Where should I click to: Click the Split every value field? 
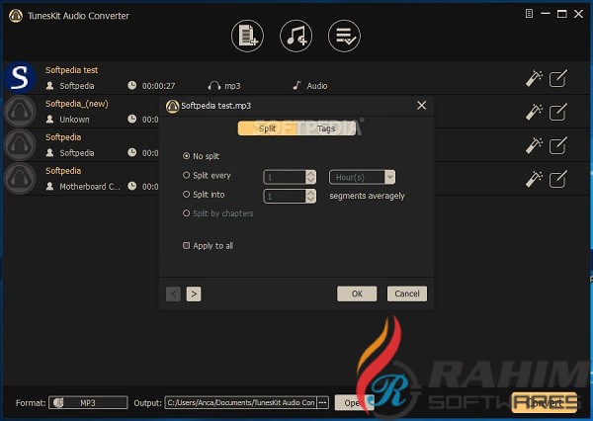point(285,177)
